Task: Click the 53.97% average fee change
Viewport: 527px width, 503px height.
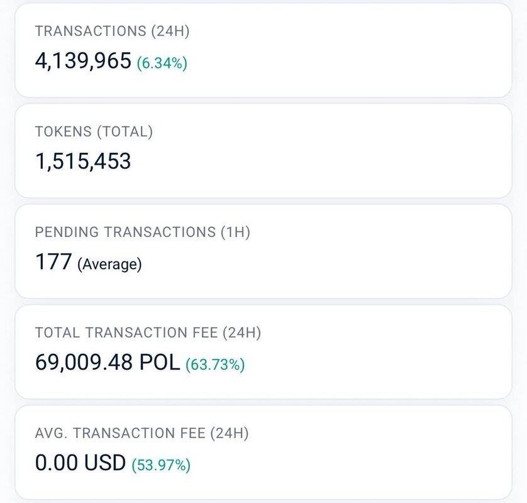Action: click(x=161, y=465)
